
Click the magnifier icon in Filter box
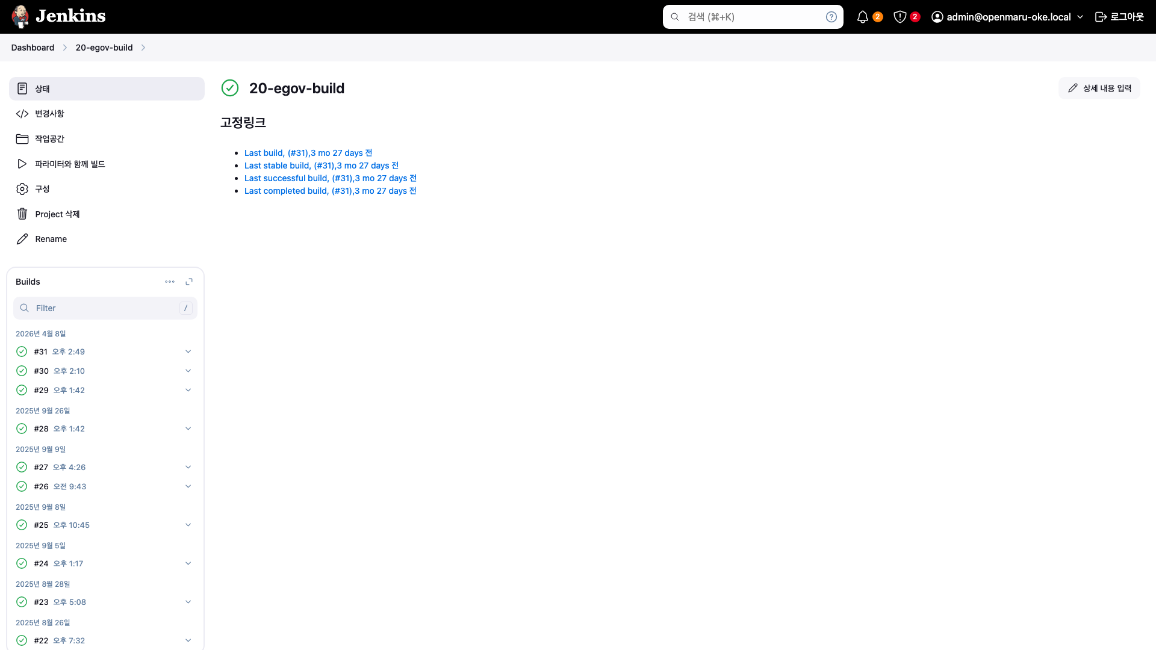click(x=25, y=308)
